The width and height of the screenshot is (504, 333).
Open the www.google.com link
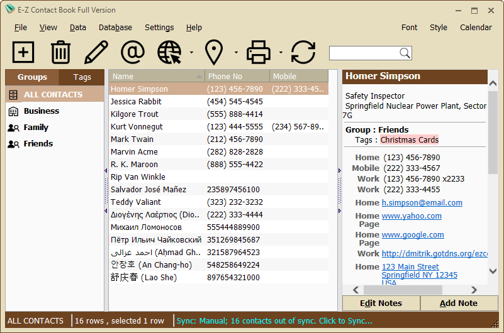[413, 235]
